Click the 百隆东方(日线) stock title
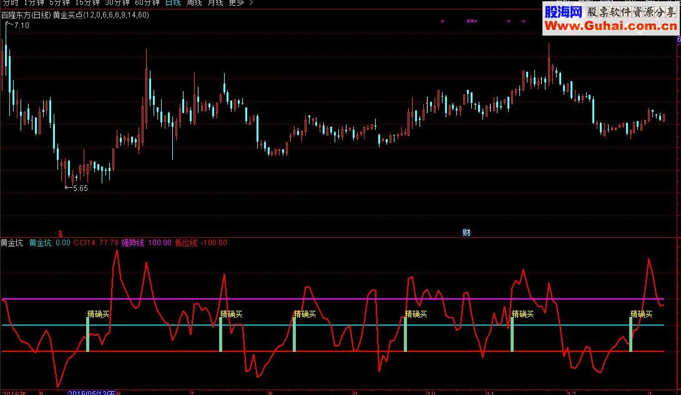The height and width of the screenshot is (395, 681). (26, 15)
